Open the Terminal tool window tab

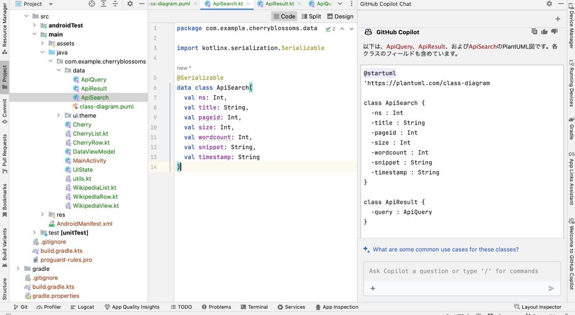[254, 307]
